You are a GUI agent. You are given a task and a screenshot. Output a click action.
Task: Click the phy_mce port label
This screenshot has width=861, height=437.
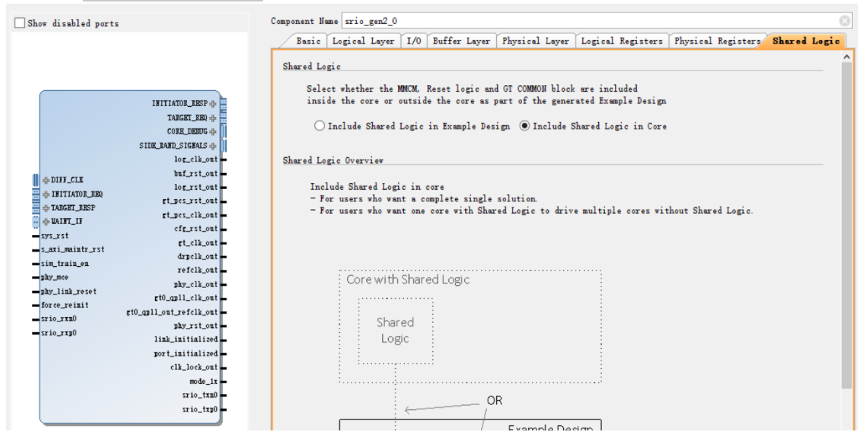55,278
